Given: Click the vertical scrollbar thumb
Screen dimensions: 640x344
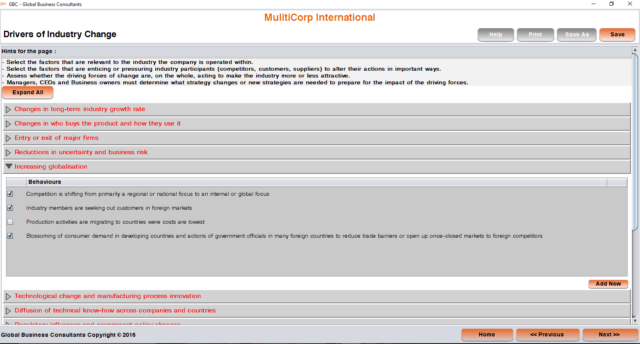Looking at the screenshot, I should click(635, 142).
